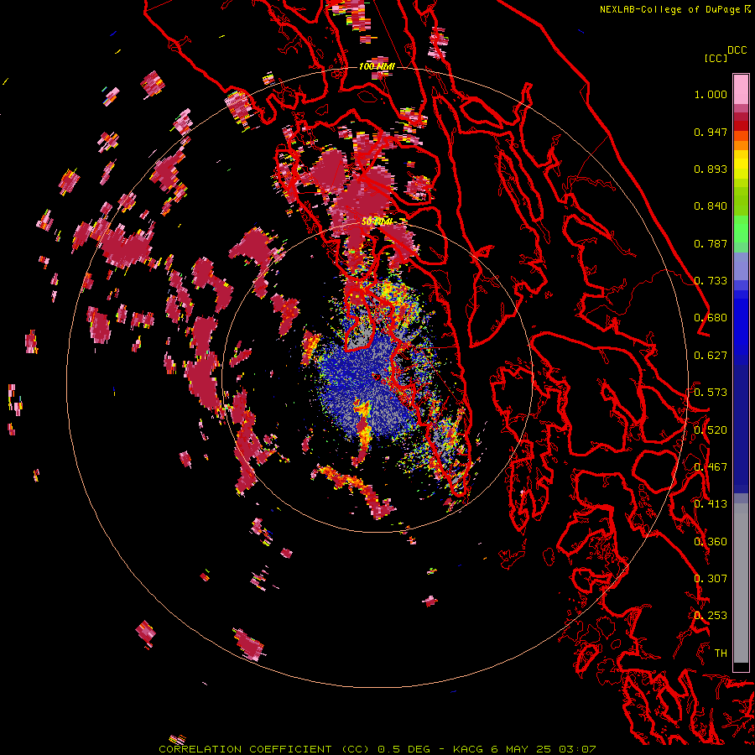Select the 0.307 scale value

[711, 579]
